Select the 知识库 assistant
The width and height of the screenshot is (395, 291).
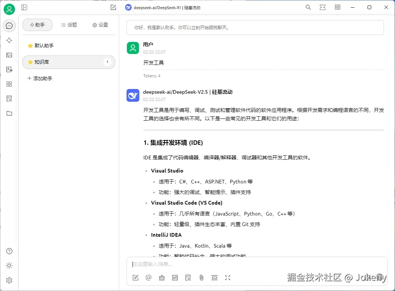(69, 62)
